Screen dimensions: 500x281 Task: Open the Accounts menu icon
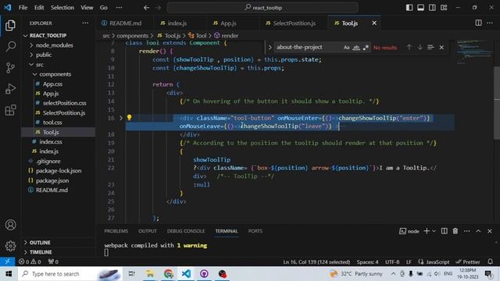[10, 225]
